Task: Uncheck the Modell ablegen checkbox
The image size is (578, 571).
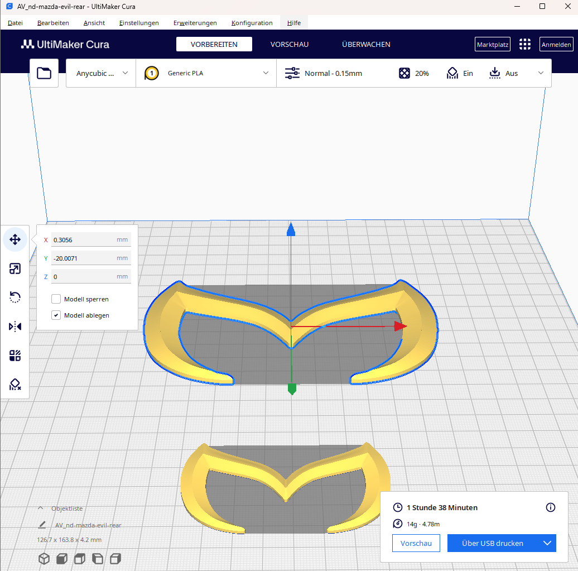Action: click(56, 315)
